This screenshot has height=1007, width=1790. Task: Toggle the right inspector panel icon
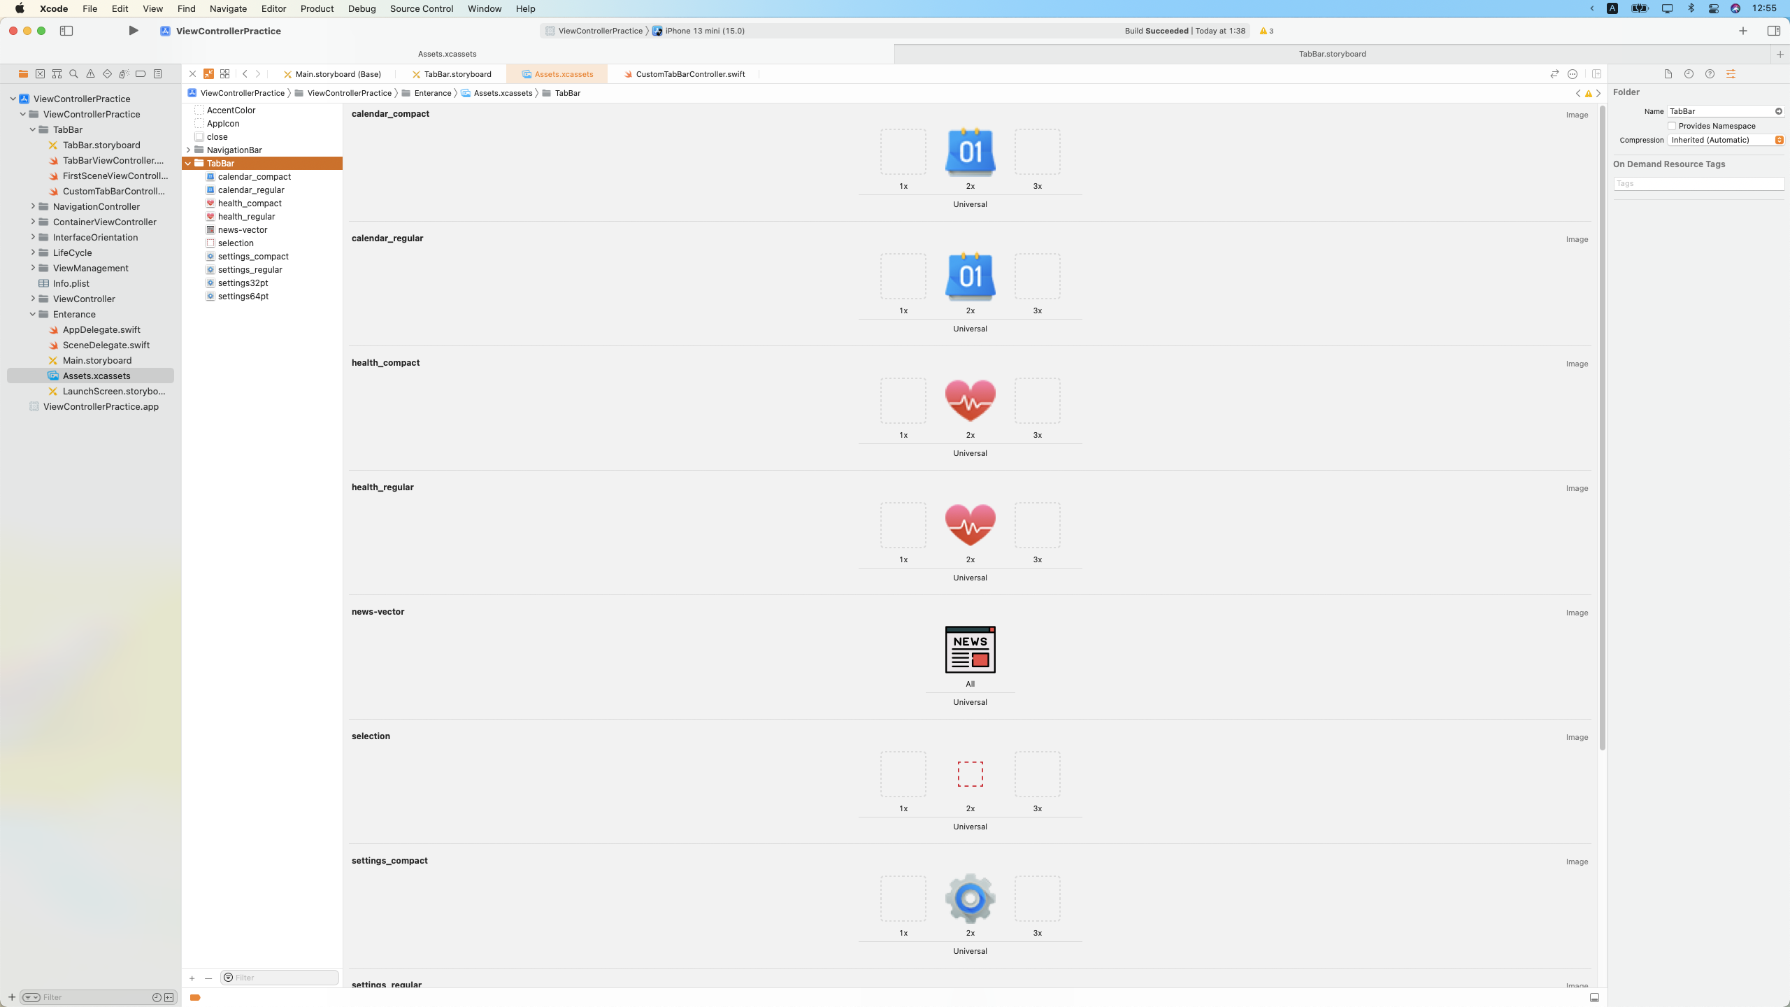(x=1773, y=31)
